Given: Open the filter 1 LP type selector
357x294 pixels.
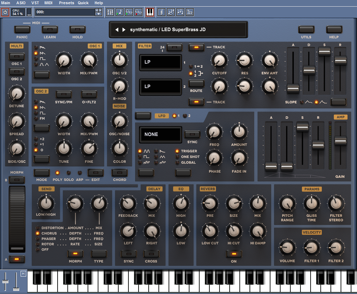Looking at the screenshot, I should tap(161, 62).
